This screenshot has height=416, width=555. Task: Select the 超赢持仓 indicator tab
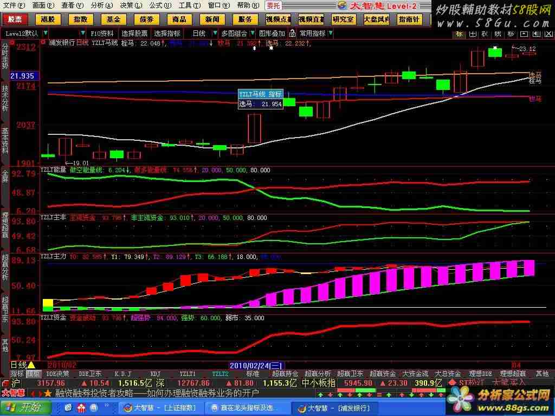pos(285,374)
